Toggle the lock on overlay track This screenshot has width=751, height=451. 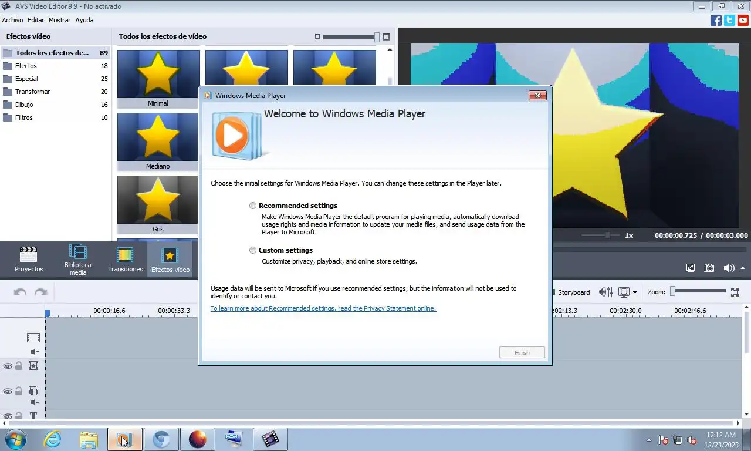pos(19,391)
